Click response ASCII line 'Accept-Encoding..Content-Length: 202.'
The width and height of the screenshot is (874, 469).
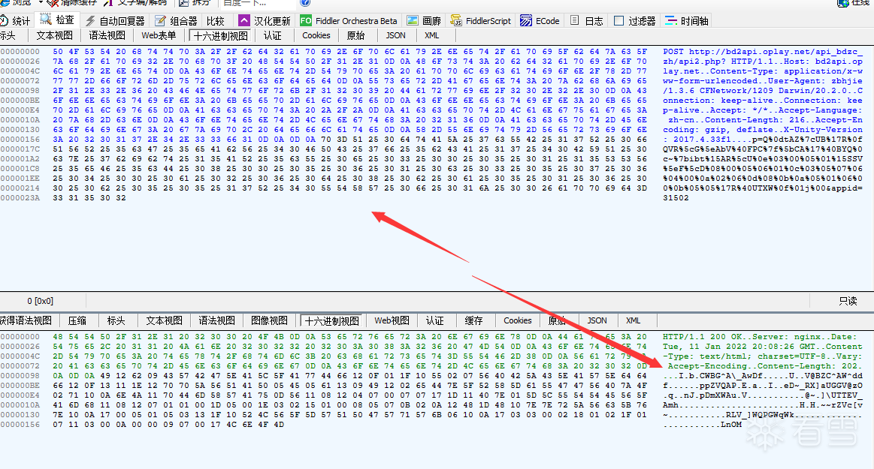[763, 366]
